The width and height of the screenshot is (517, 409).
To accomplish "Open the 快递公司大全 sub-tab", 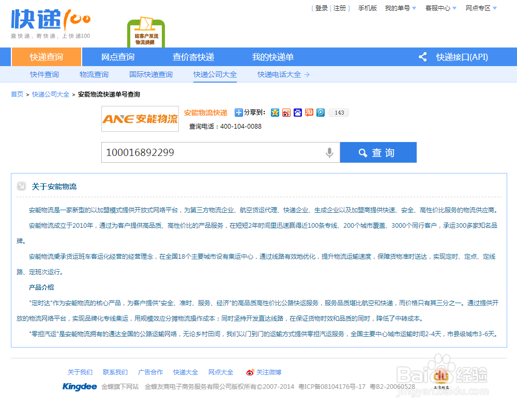I will 215,75.
